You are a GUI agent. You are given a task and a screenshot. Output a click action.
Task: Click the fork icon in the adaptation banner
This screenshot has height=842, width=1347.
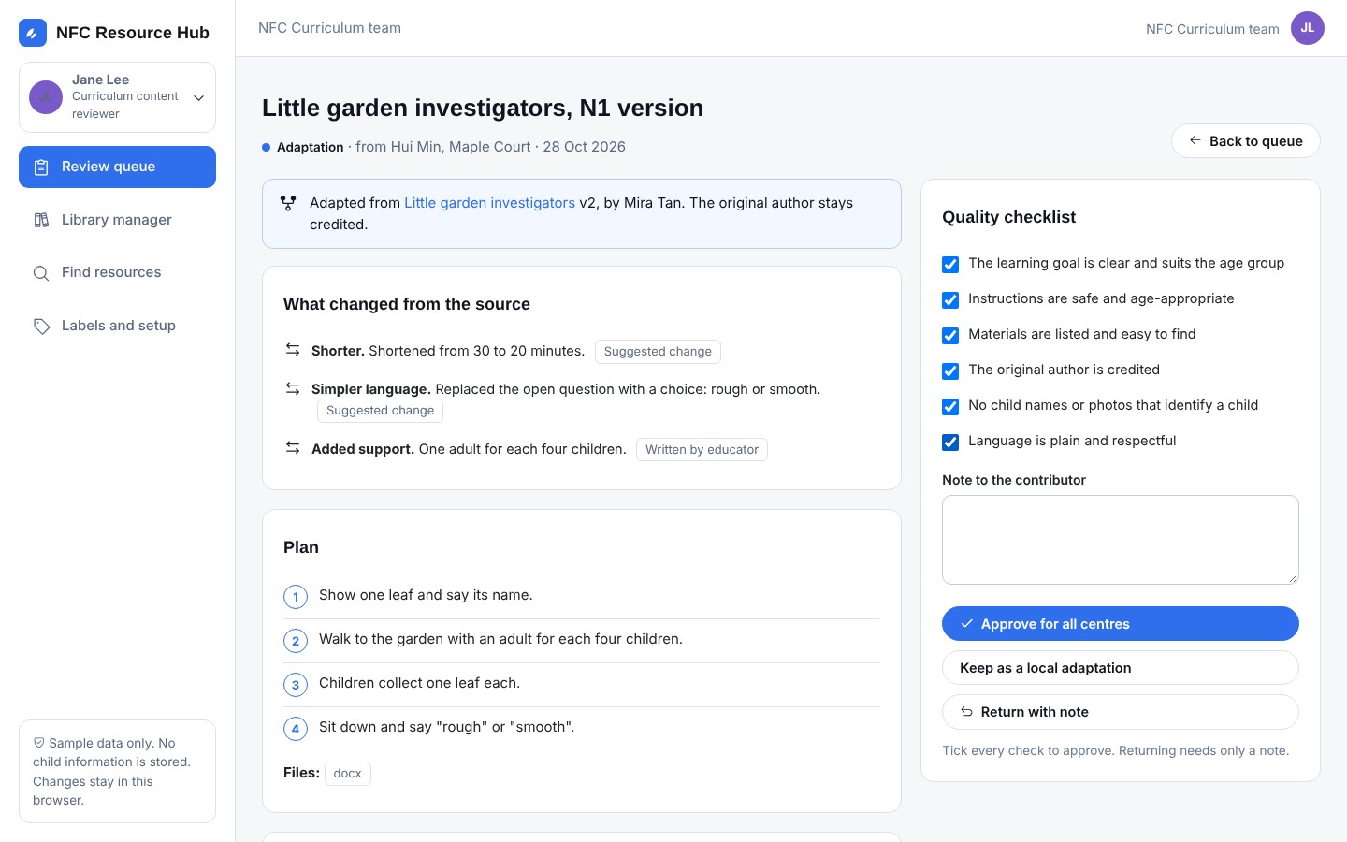point(288,203)
